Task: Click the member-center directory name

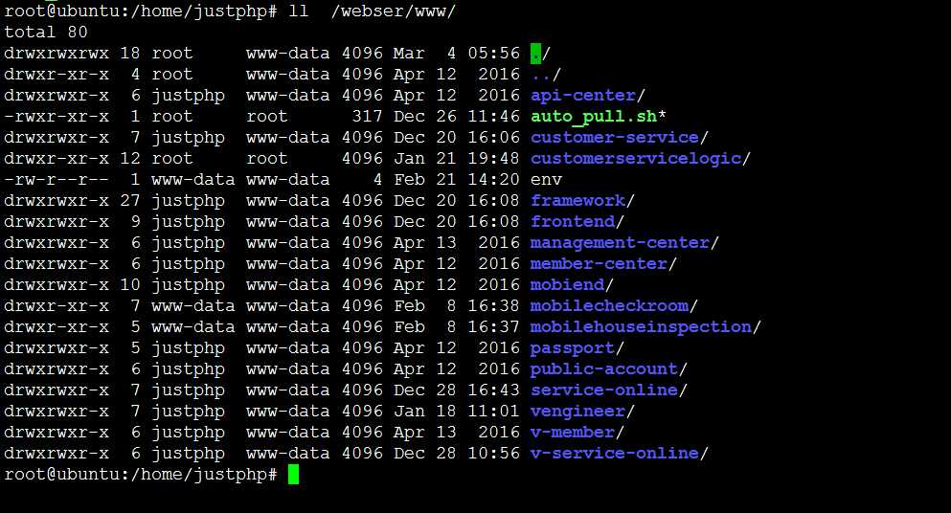Action: [x=599, y=264]
